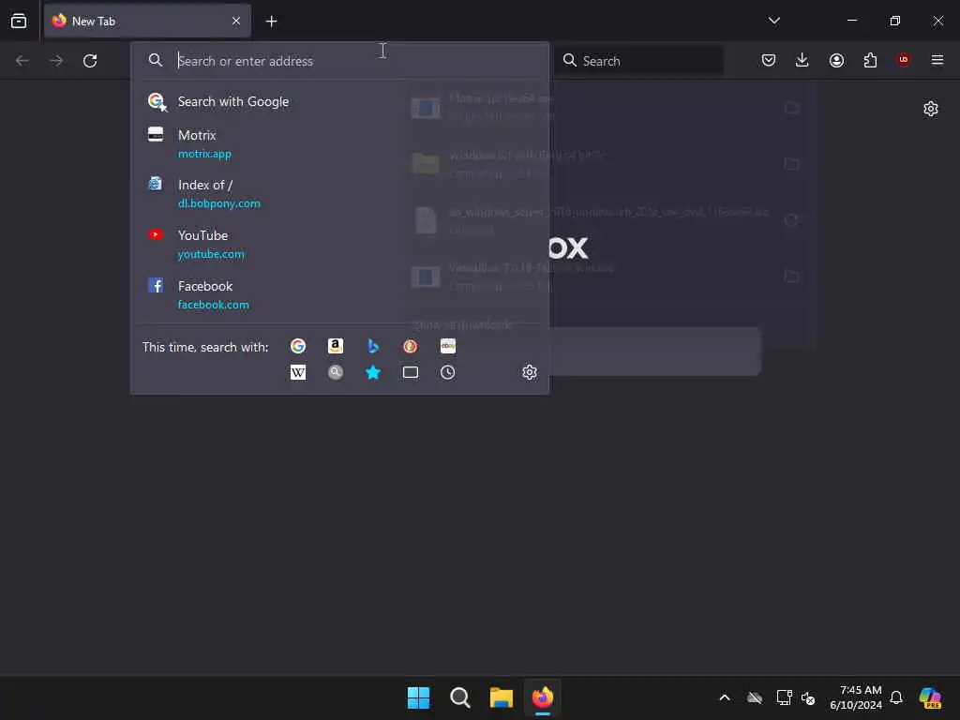Open the Downloads panel
The image size is (960, 720).
[802, 60]
